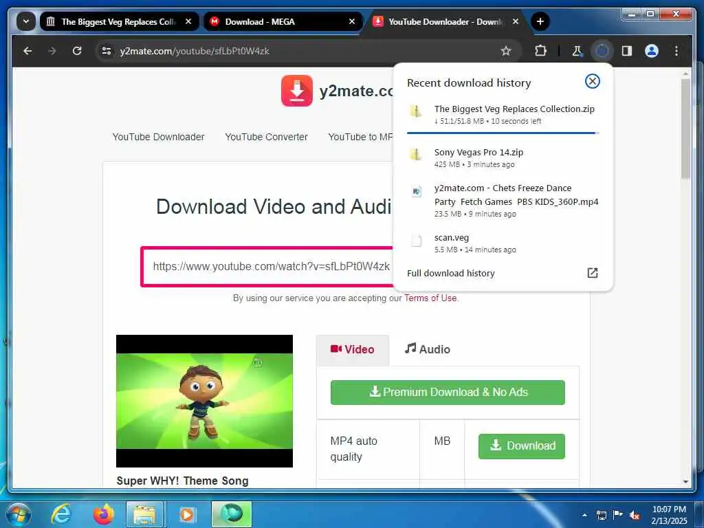Close the Download - MEGA tab
The width and height of the screenshot is (704, 528).
coord(352,21)
